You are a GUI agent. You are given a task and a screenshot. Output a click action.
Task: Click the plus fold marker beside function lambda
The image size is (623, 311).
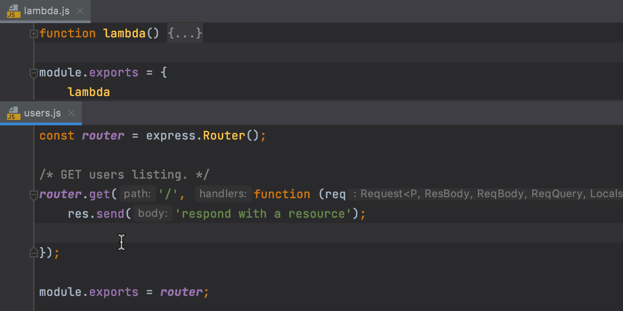pos(33,33)
